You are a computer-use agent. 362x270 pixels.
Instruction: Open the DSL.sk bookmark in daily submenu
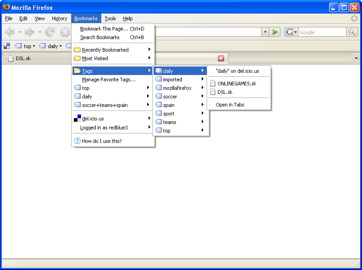tap(239, 92)
